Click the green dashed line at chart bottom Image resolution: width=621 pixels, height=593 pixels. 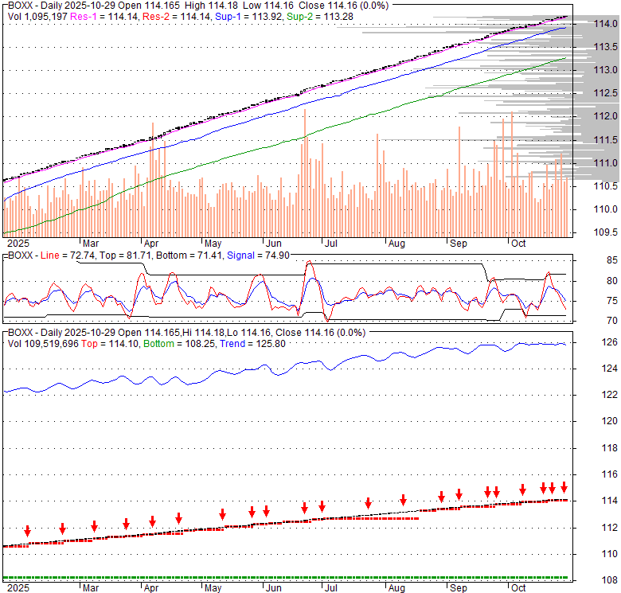(x=287, y=577)
